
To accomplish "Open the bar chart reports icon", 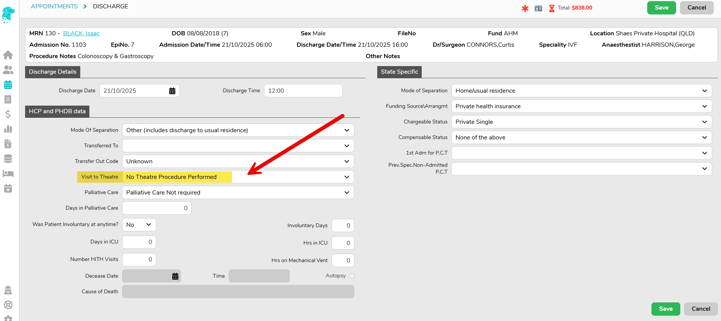I will click(x=8, y=129).
